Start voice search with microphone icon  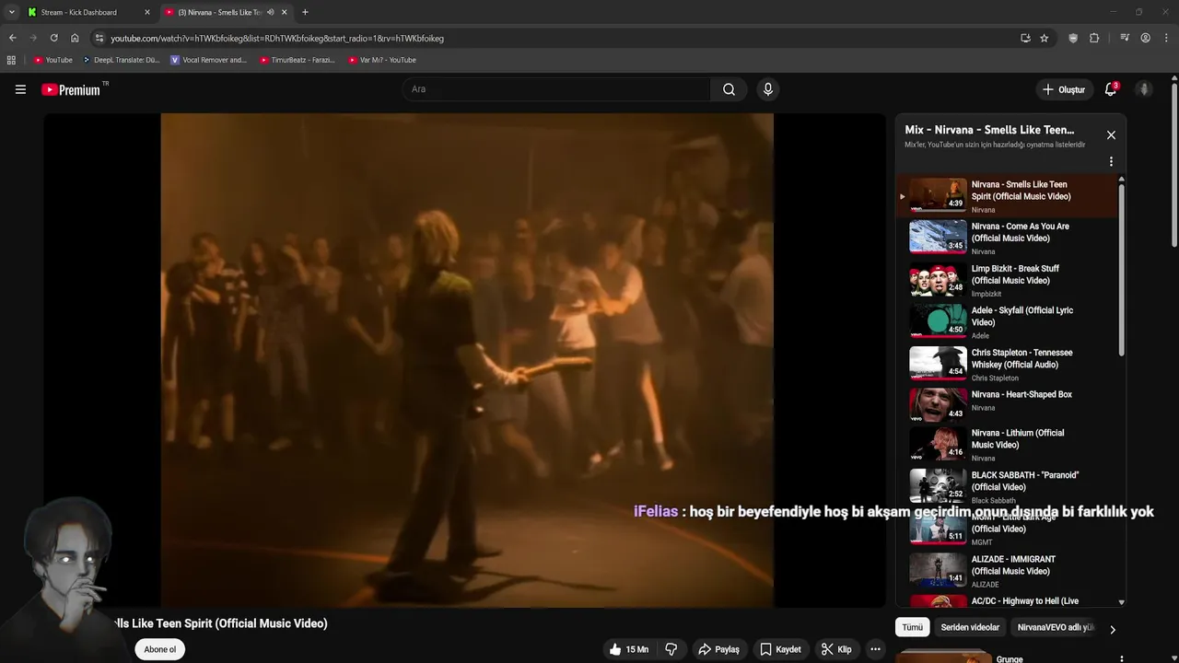tap(768, 89)
